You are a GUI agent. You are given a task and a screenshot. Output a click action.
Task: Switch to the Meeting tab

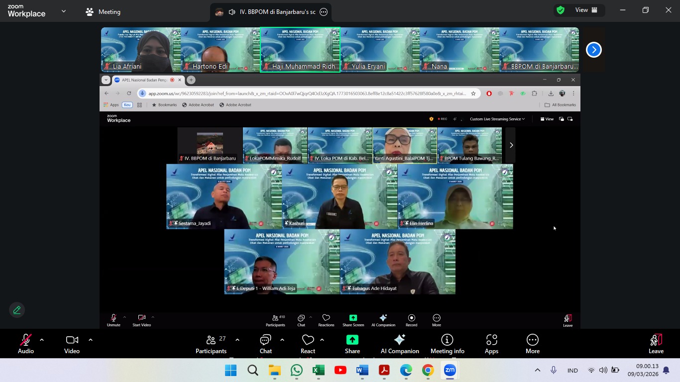[x=104, y=11]
